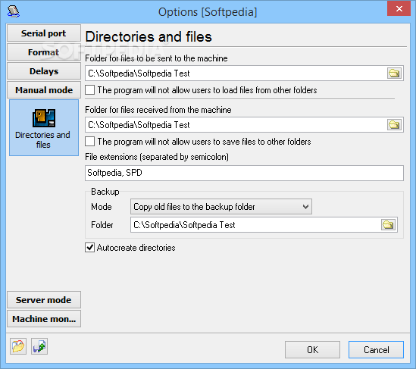The image size is (416, 369).
Task: Browse for folder of files received from machine
Action: pos(394,125)
